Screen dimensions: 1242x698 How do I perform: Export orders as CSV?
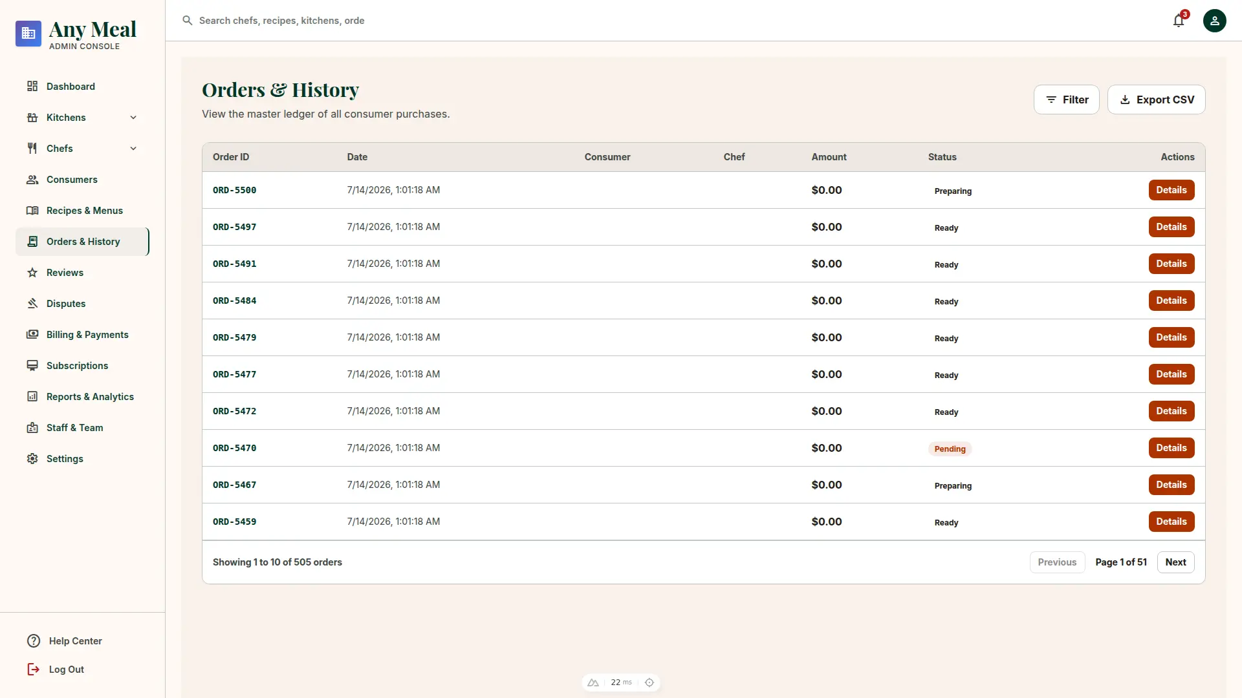pyautogui.click(x=1157, y=100)
